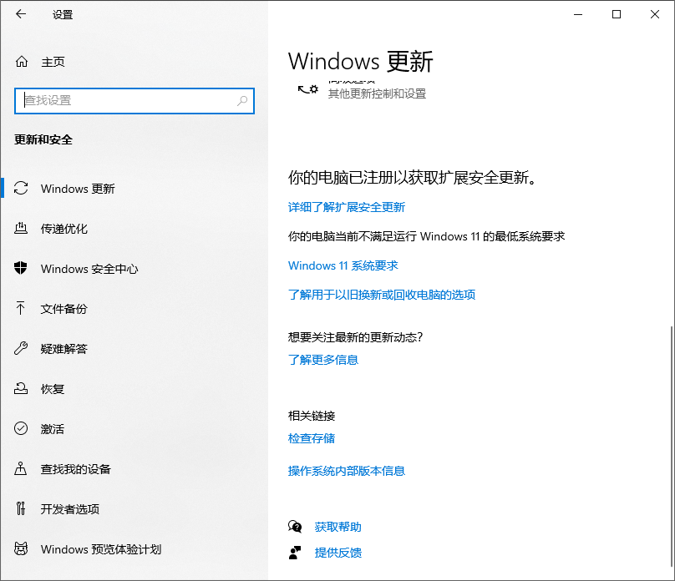
Task: Open Windows 预览体验计划 section
Action: click(x=134, y=548)
